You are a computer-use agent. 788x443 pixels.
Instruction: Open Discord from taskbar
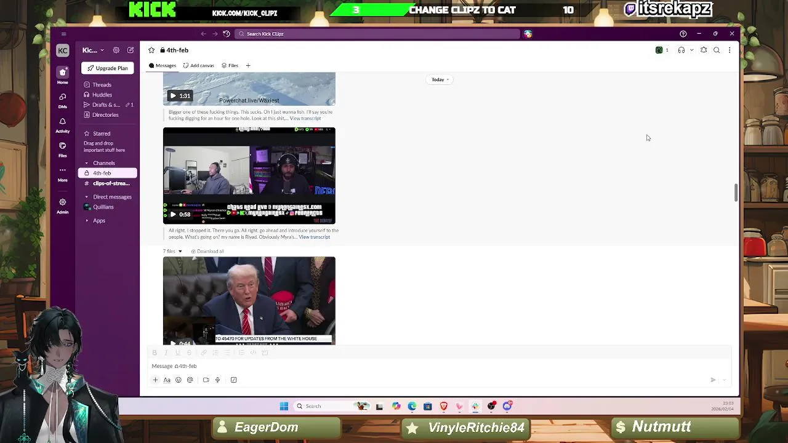tap(507, 406)
